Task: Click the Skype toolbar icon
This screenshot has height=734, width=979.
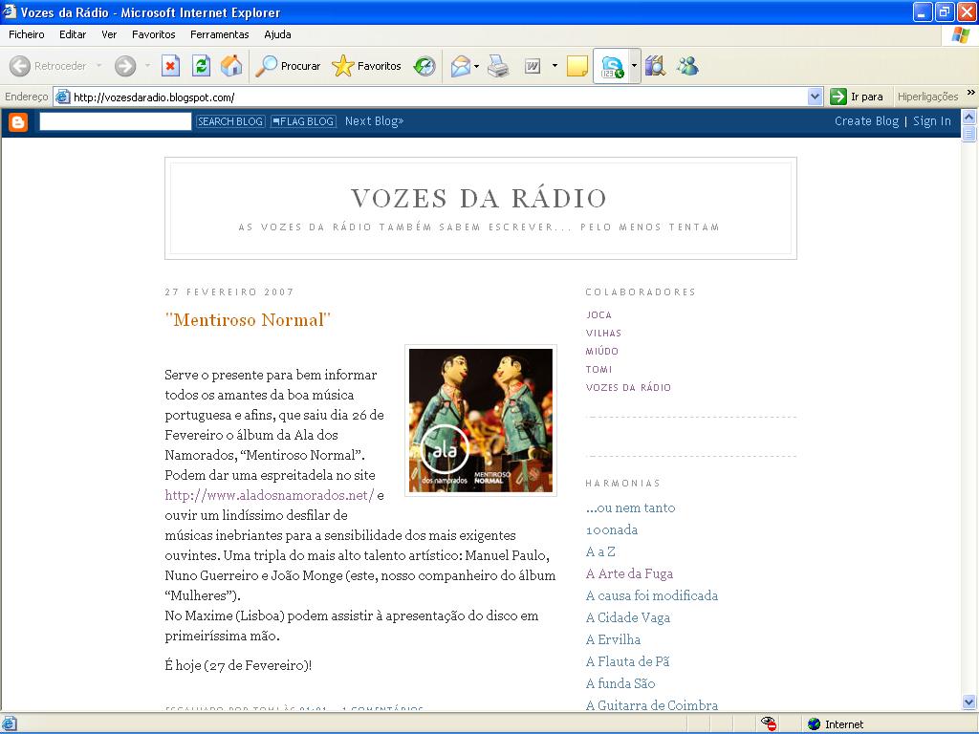Action: pyautogui.click(x=612, y=66)
